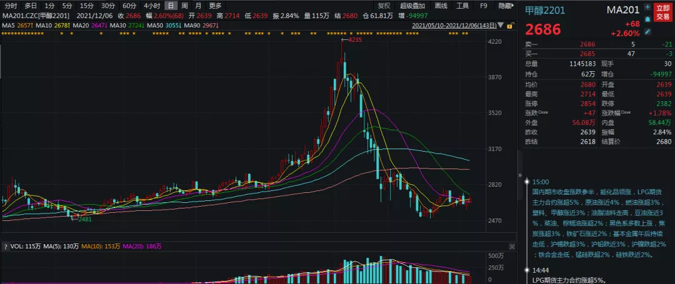Click the large 2686 last price
Viewport: 675px width, 284px height.
[x=543, y=29]
